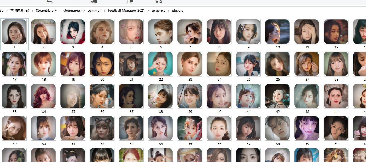The image size is (366, 162).
Task: Click the file name label 4
Action: click(102, 47)
